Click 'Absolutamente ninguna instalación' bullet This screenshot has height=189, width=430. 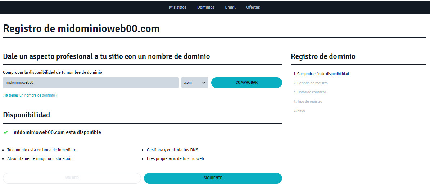pyautogui.click(x=40, y=158)
